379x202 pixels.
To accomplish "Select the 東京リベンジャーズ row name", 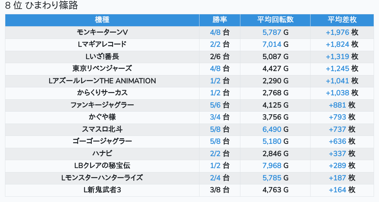I will [x=102, y=68].
